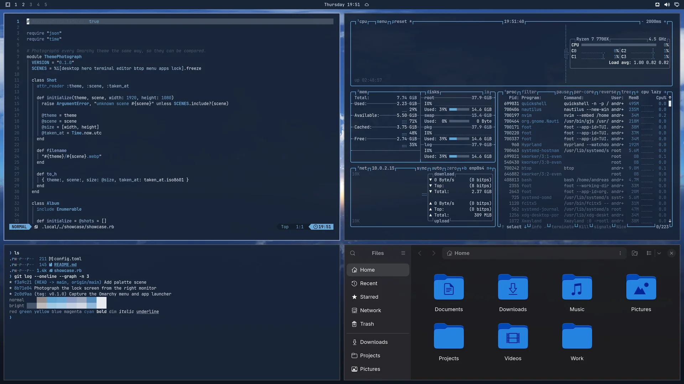This screenshot has width=684, height=384.
Task: Toggle btop proc reverse sorting
Action: pyautogui.click(x=607, y=92)
